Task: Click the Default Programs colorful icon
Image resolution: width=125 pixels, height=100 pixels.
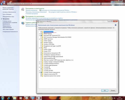Action: (x=23, y=17)
